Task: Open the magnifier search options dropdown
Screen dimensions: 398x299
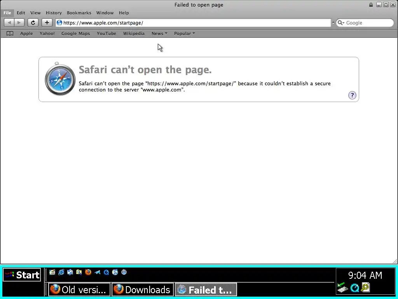Action: tap(341, 23)
